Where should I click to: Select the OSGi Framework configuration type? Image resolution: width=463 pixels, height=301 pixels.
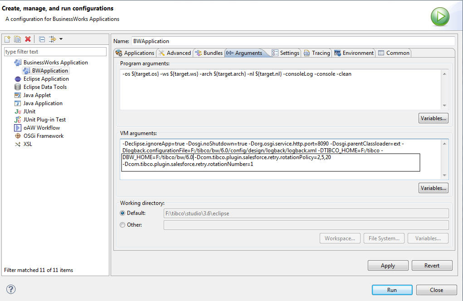coord(43,136)
